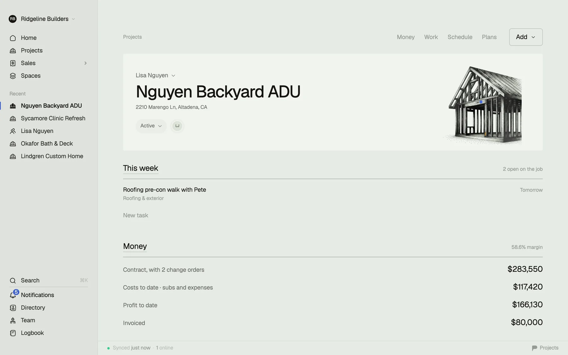Click the Nguyen Backyard ADU helmet icon
568x355 pixels.
point(13,106)
